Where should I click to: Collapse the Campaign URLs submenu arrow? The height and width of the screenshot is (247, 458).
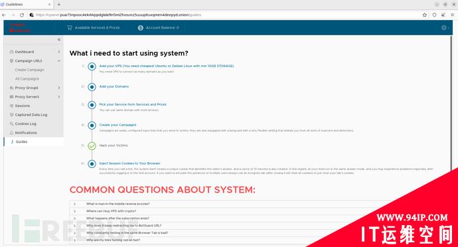tap(59, 61)
